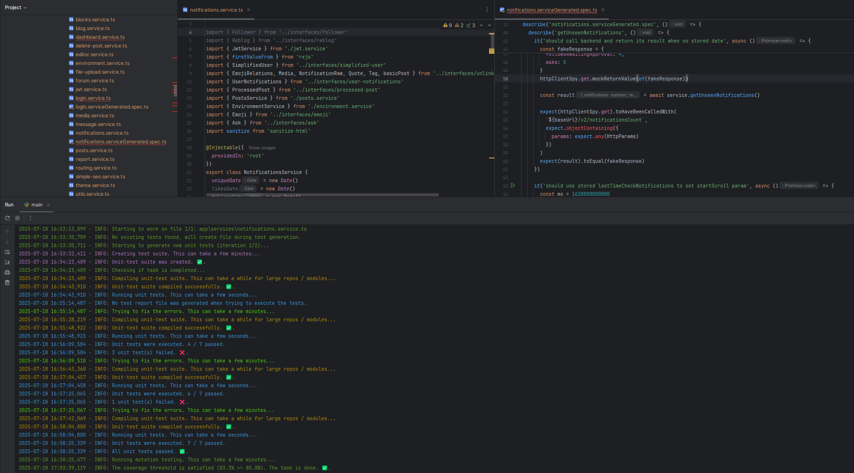Open login.serviceGenerated.spec.ts in project tree
The height and width of the screenshot is (473, 854).
tap(109, 107)
